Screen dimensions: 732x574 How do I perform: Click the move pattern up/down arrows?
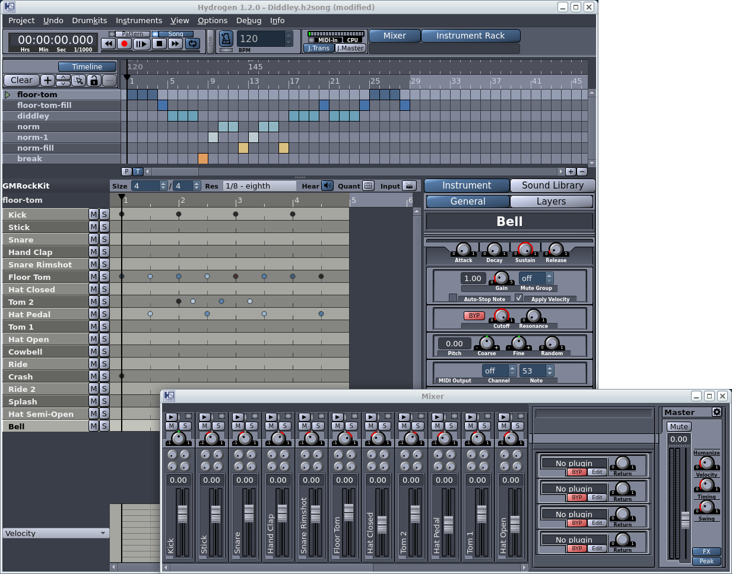click(63, 80)
